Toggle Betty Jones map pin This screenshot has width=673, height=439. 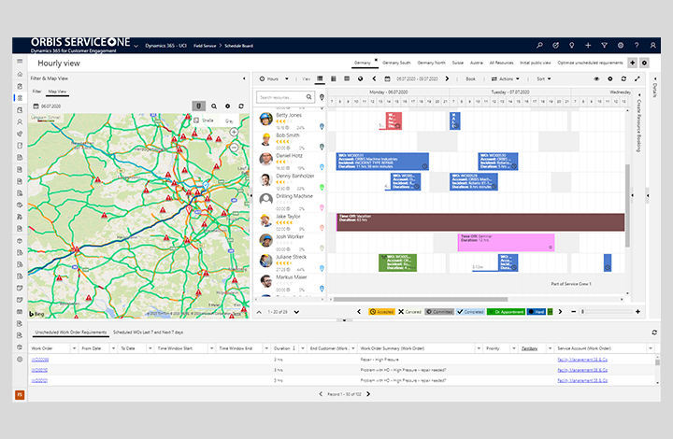point(322,126)
